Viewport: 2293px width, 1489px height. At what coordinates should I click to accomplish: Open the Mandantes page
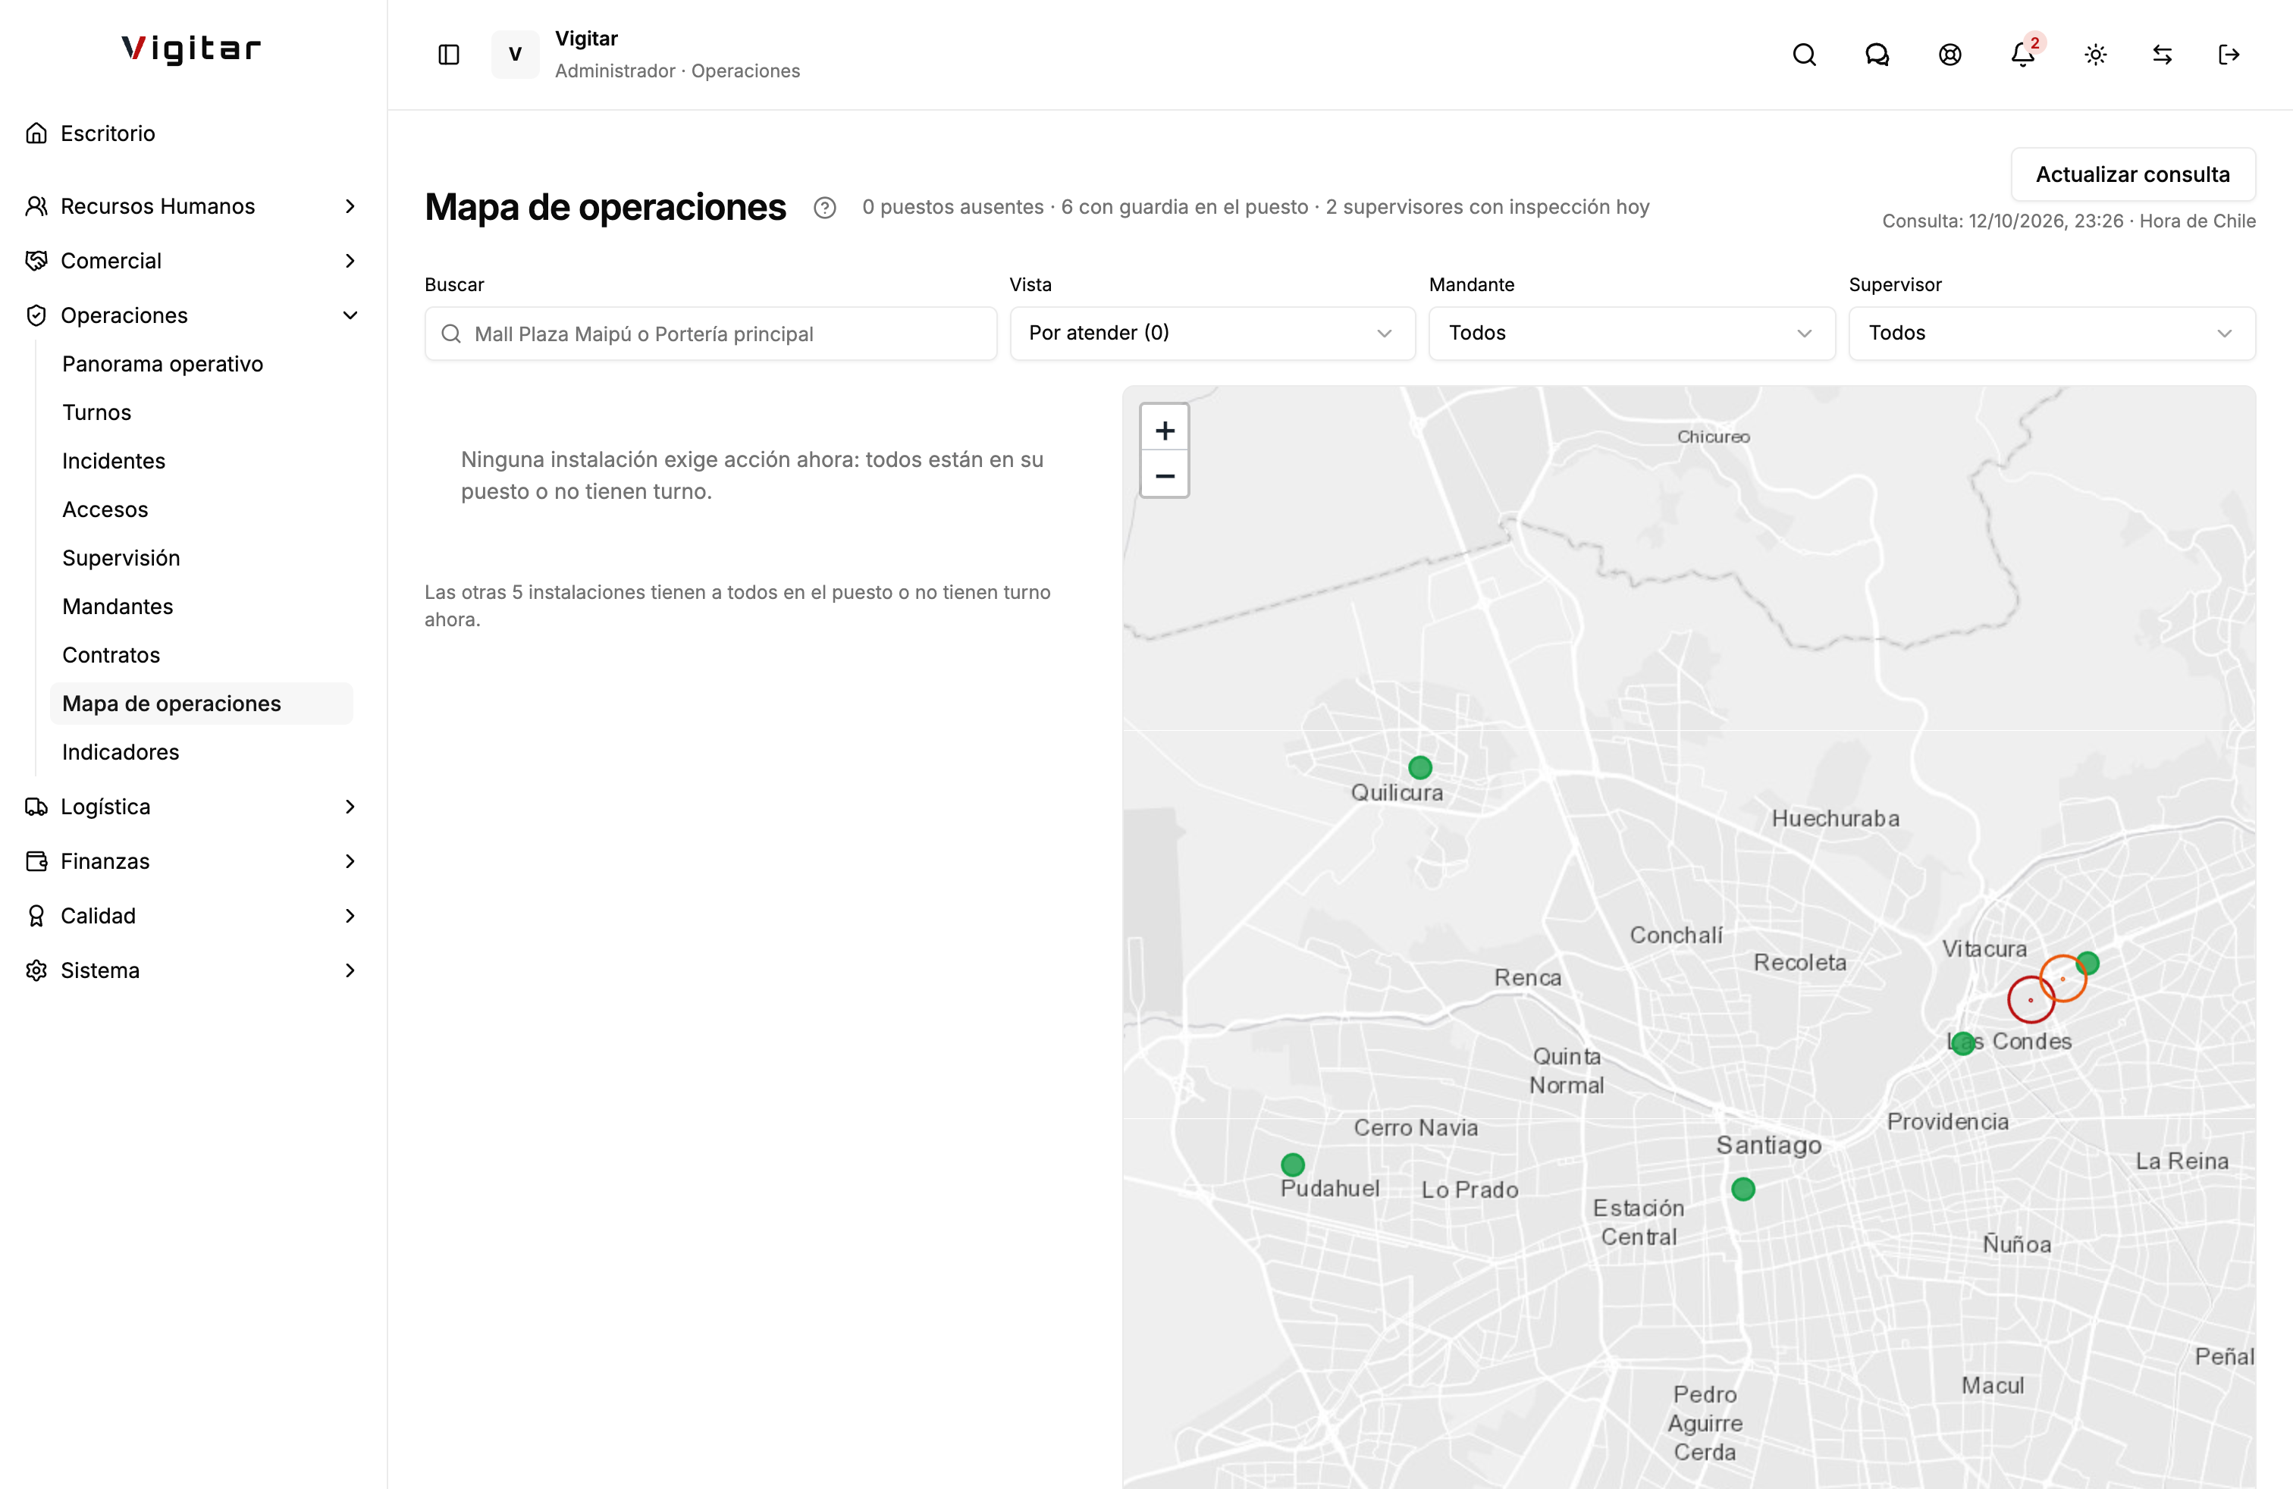point(202,607)
